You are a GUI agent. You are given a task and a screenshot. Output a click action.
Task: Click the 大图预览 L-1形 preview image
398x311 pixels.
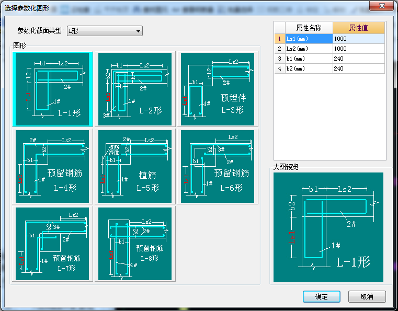point(328,227)
